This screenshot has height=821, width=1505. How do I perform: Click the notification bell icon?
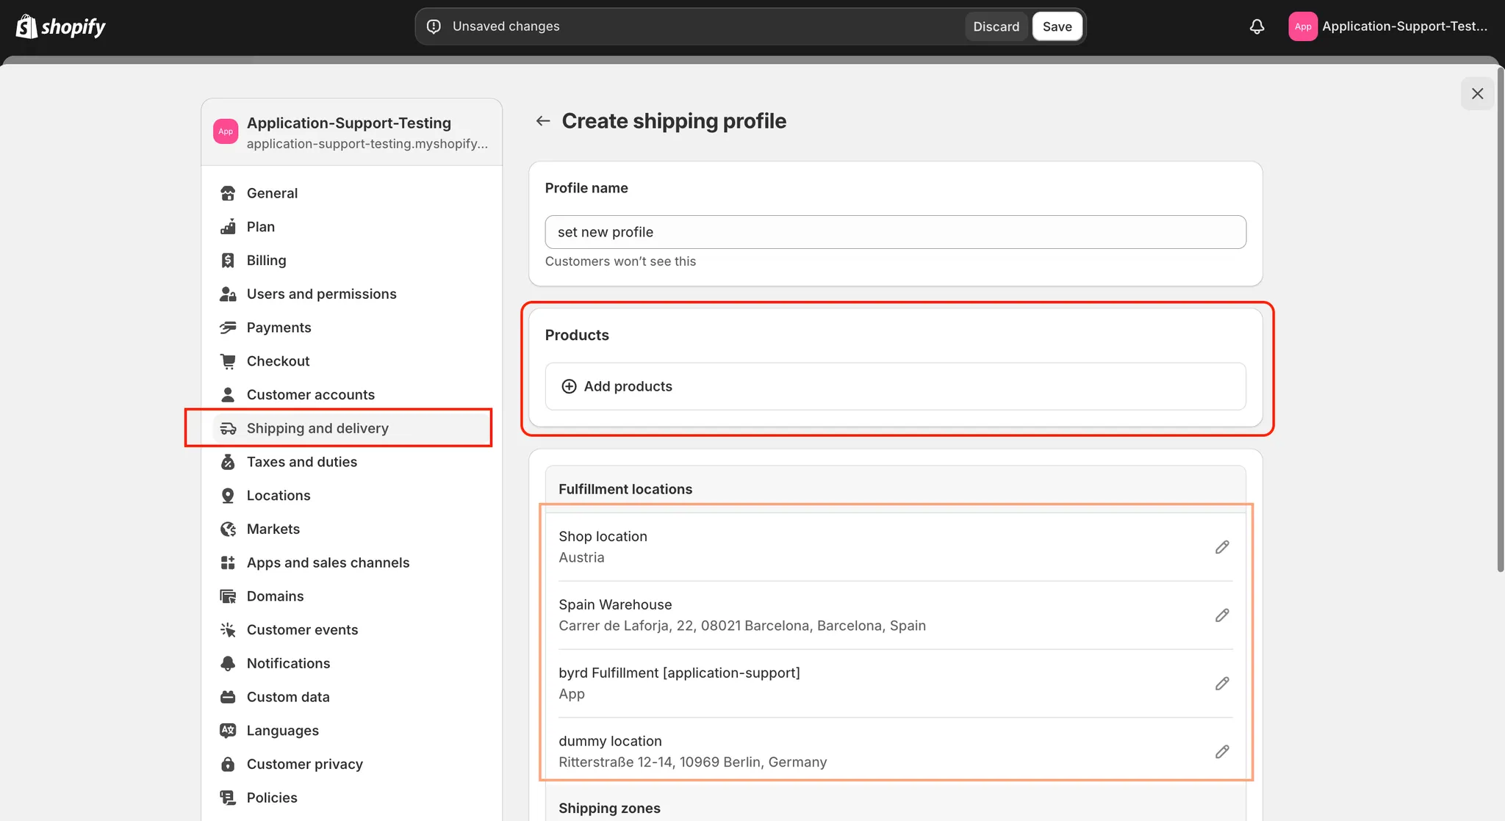point(1257,26)
